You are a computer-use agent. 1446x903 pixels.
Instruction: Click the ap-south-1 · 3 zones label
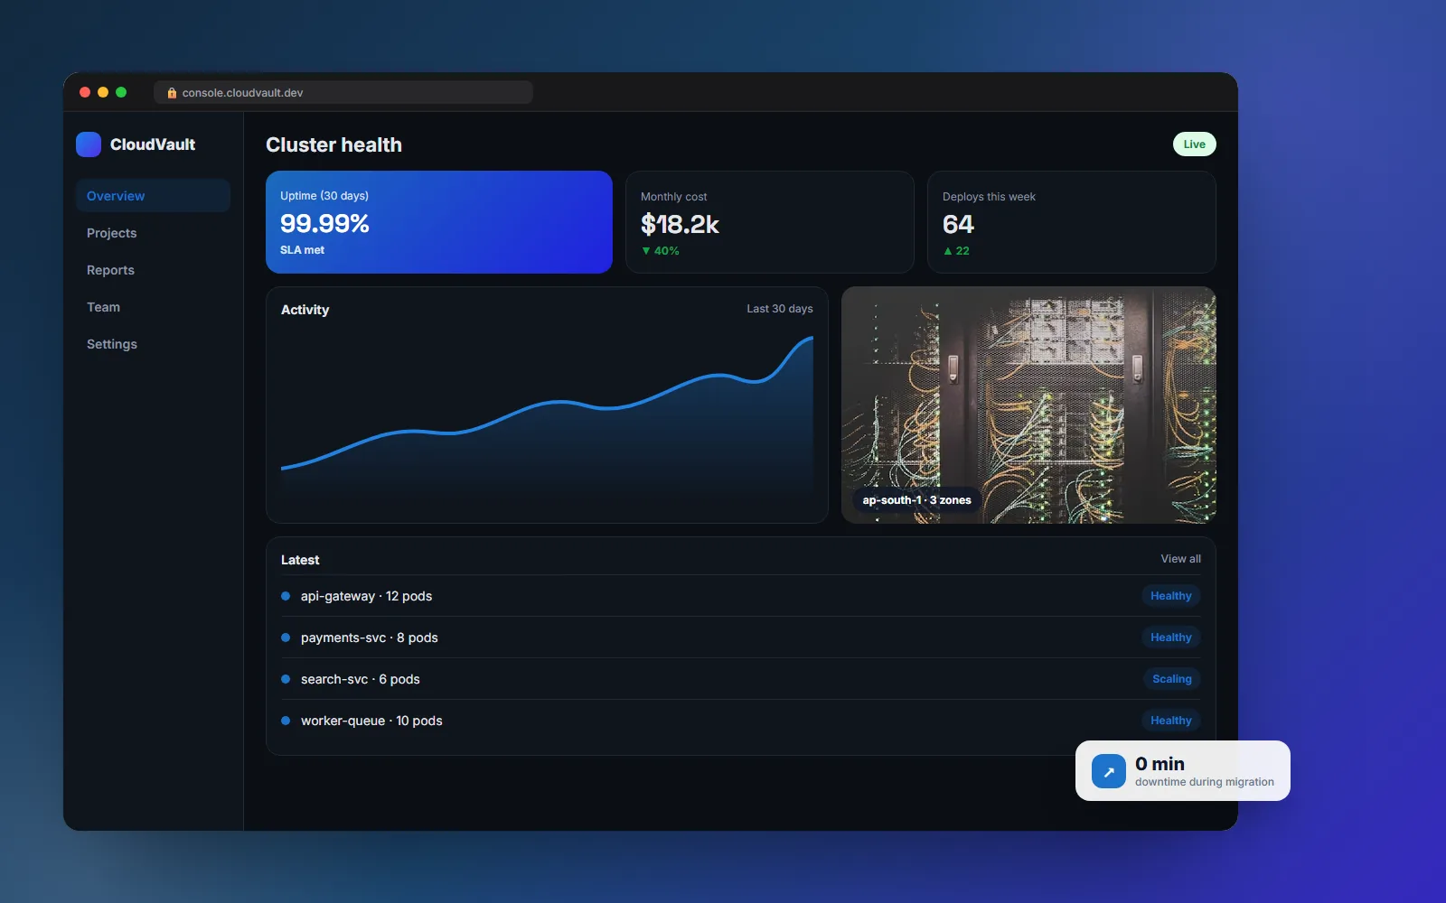coord(916,500)
